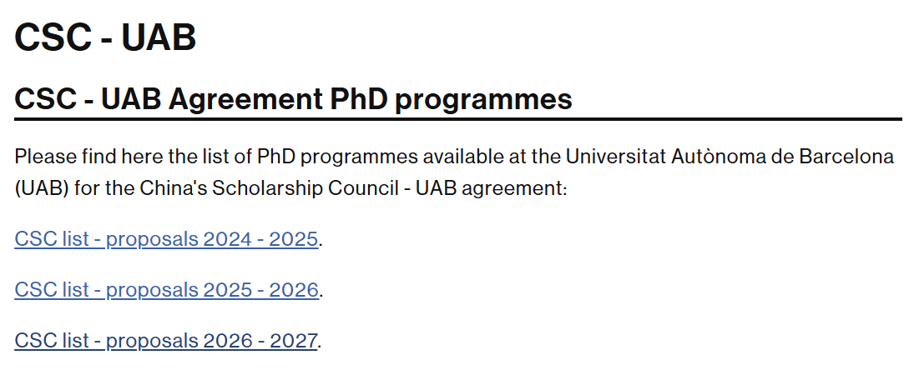Viewport: 914px width, 375px height.
Task: Click the word "programmes" in the subheading
Action: tap(483, 100)
